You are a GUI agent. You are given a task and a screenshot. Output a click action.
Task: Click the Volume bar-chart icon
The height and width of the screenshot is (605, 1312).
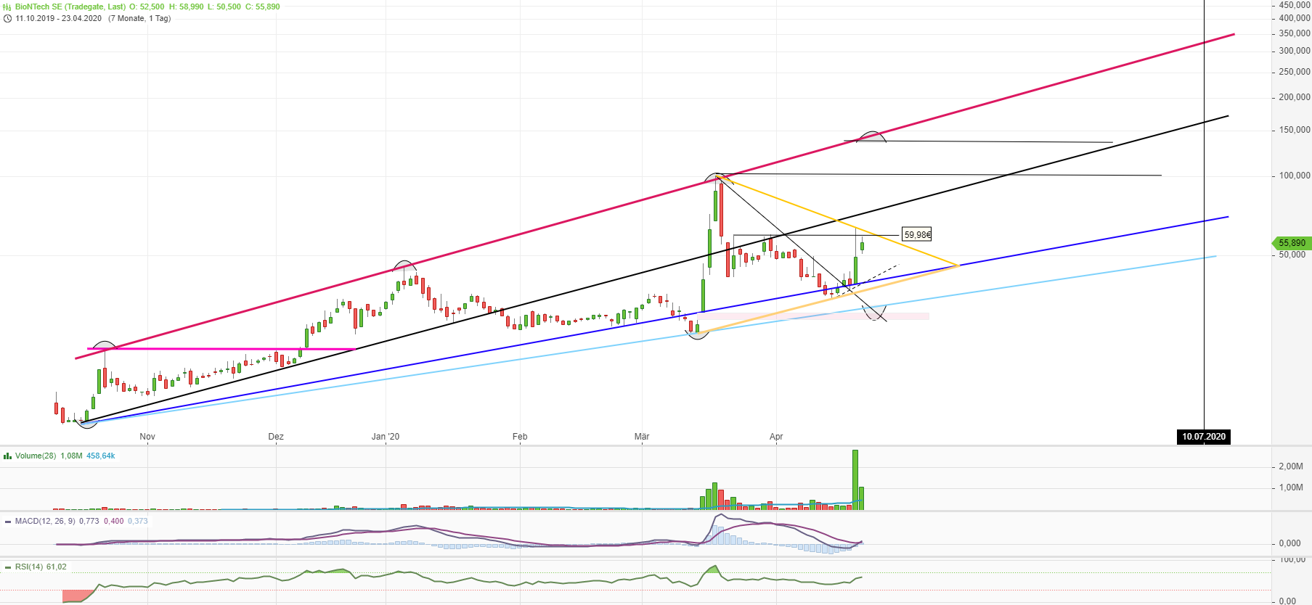7,456
